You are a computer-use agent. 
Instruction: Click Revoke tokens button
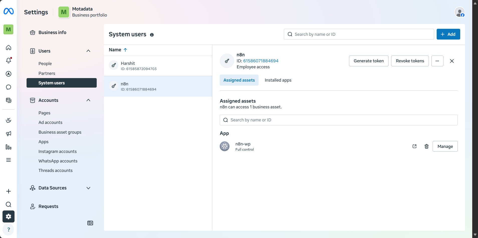[x=410, y=61]
